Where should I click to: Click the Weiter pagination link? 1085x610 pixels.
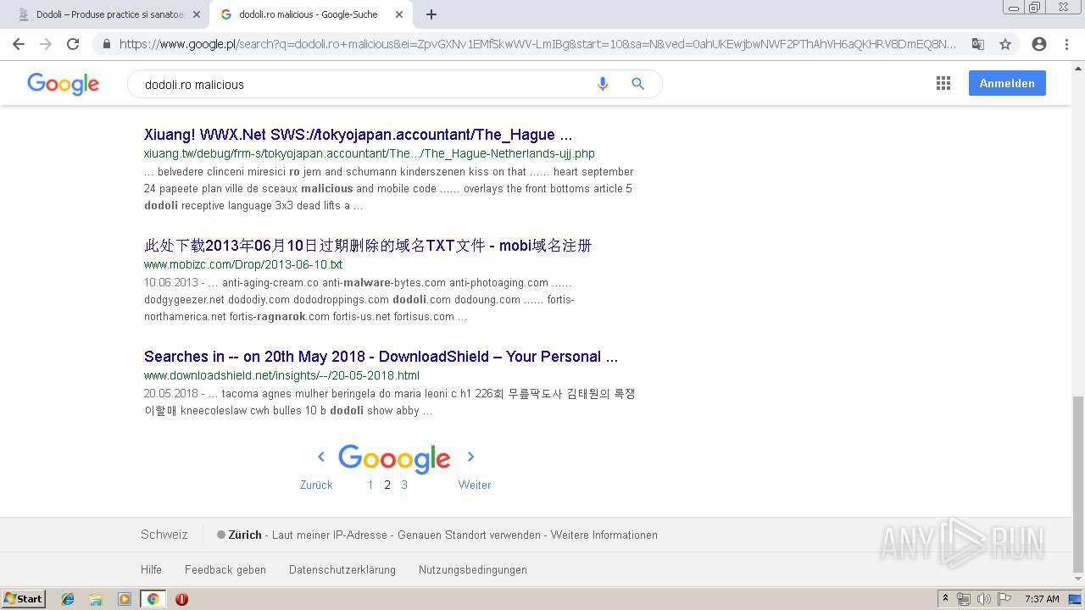[475, 485]
